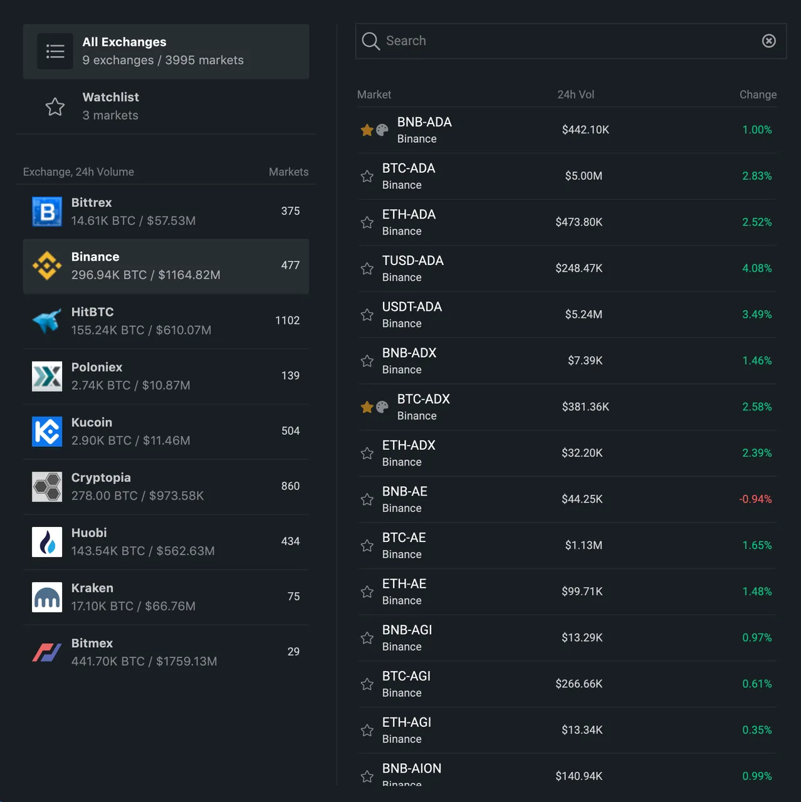
Task: Sort by the Change column header
Action: [x=758, y=95]
